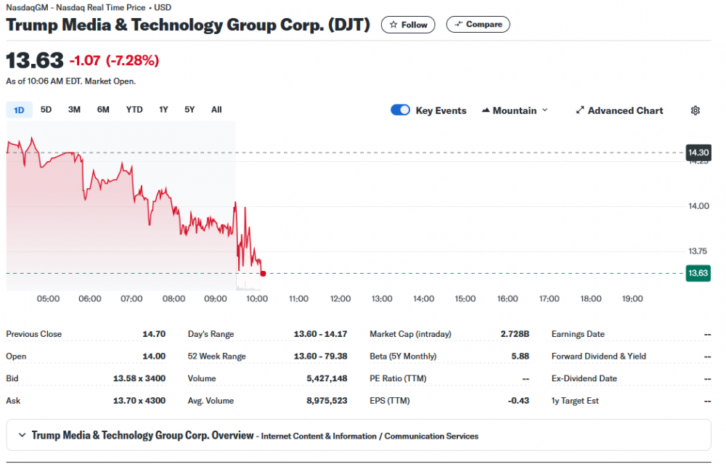Select the 3M chart range
Viewport: 726px width, 464px height.
(74, 110)
